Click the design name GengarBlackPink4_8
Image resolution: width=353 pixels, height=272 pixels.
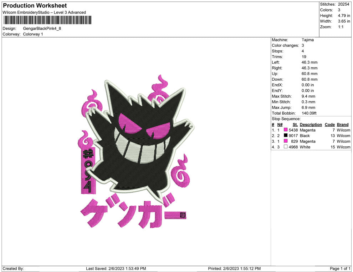42,29
